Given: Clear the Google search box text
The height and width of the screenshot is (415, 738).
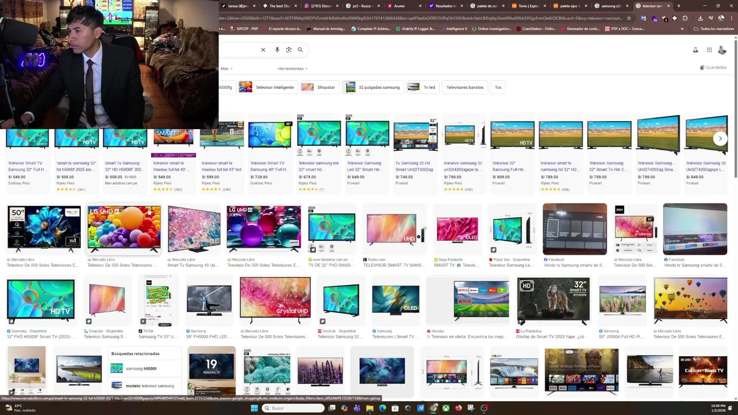Looking at the screenshot, I should (x=263, y=50).
